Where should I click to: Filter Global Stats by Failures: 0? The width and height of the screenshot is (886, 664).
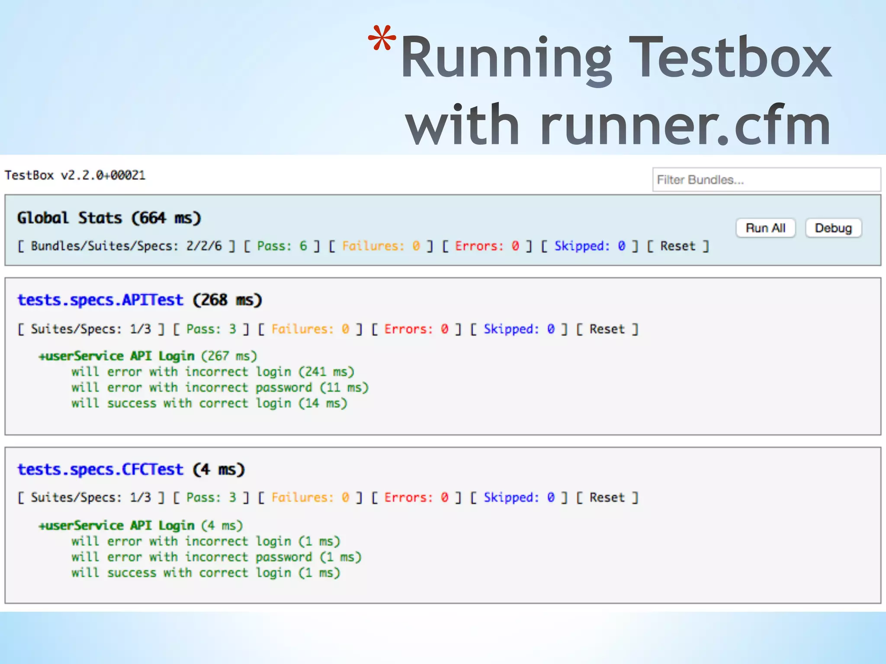[381, 246]
